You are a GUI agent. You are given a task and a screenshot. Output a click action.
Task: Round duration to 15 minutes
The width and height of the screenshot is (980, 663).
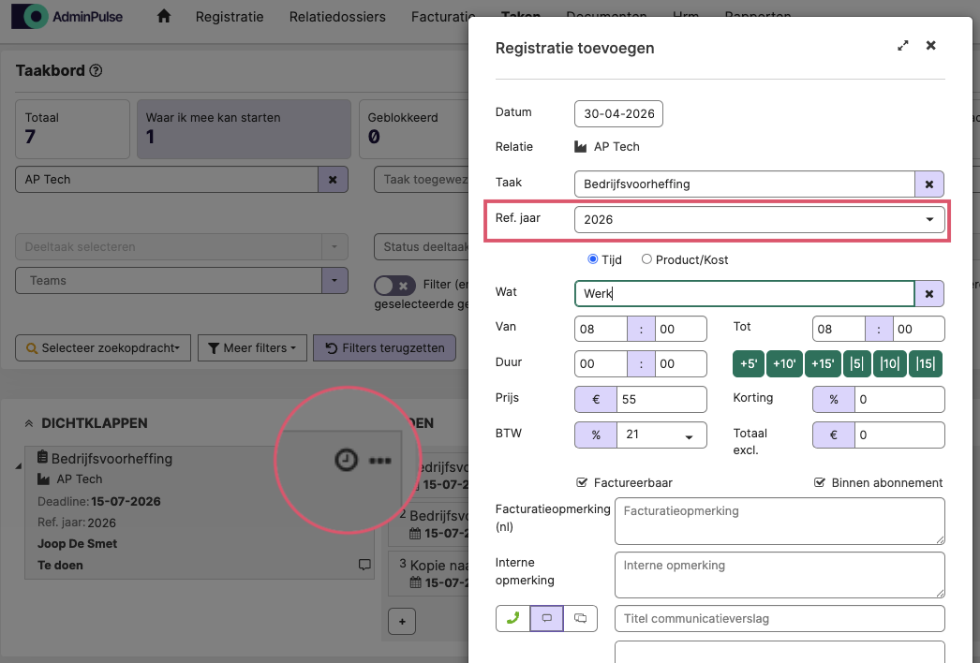(925, 363)
